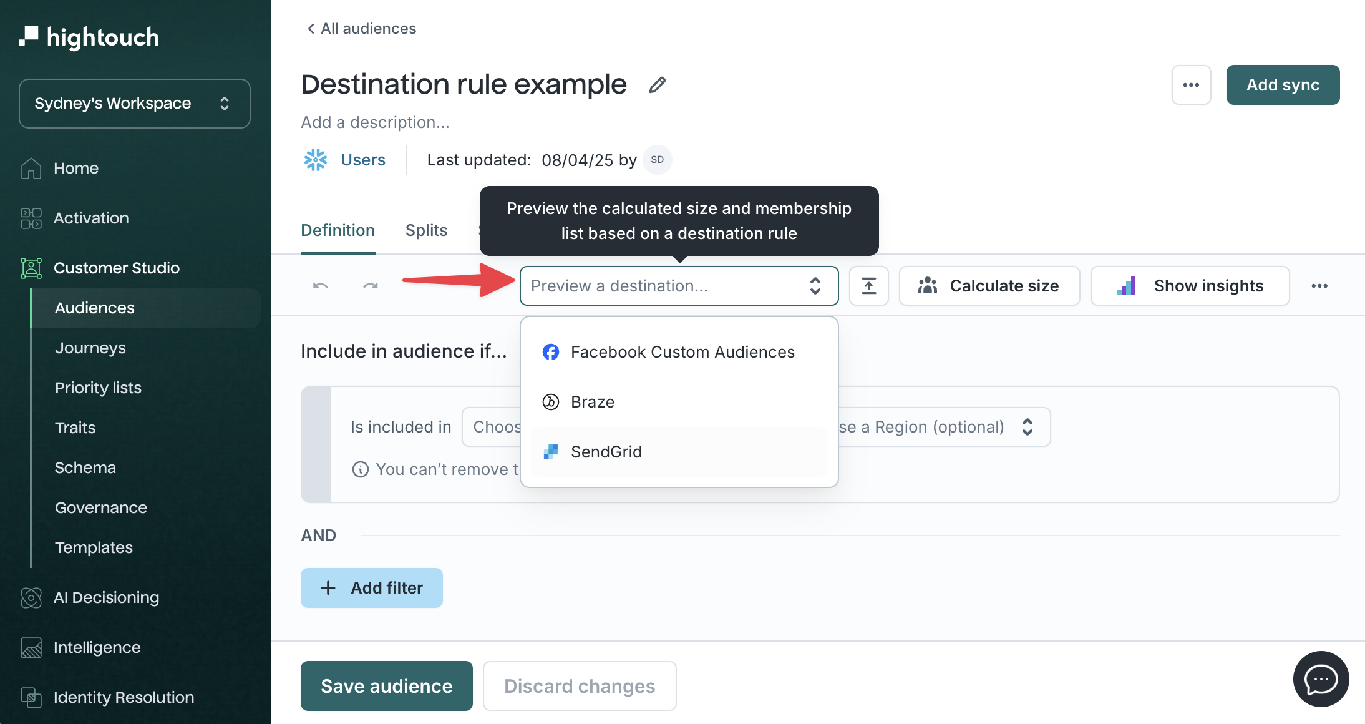Click 'Include in audience if...' heading

click(404, 351)
